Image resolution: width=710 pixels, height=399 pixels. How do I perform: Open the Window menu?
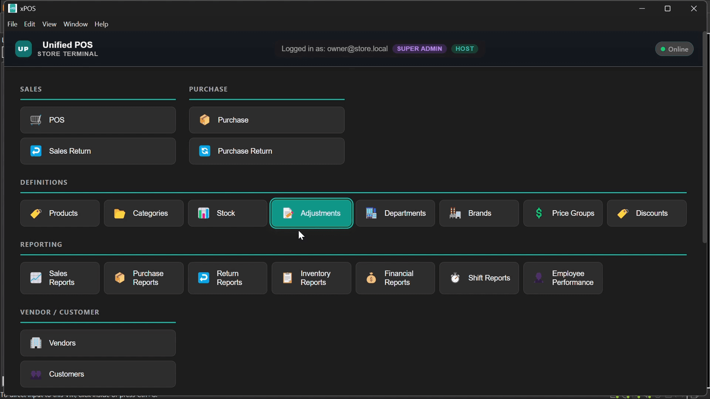point(75,24)
